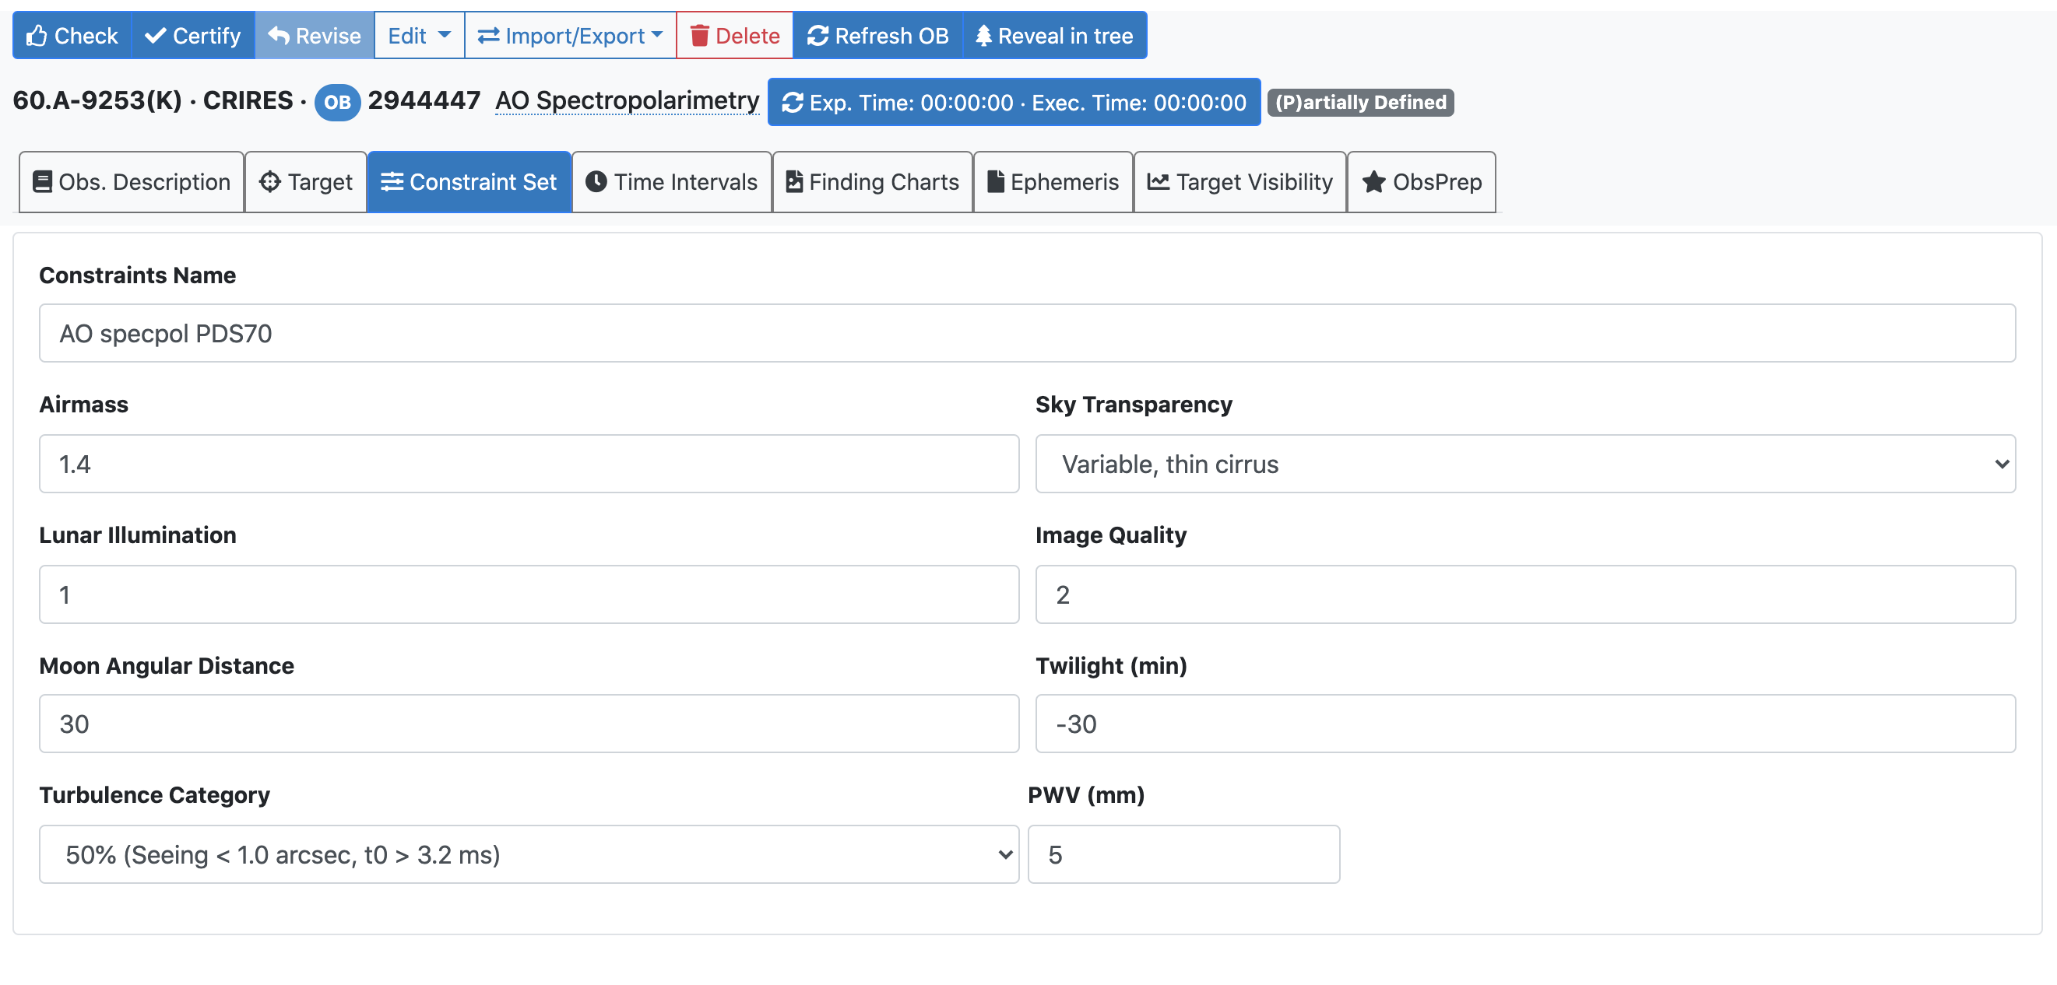Expand the Turbulence Category selector
The width and height of the screenshot is (2057, 985).
tap(528, 854)
